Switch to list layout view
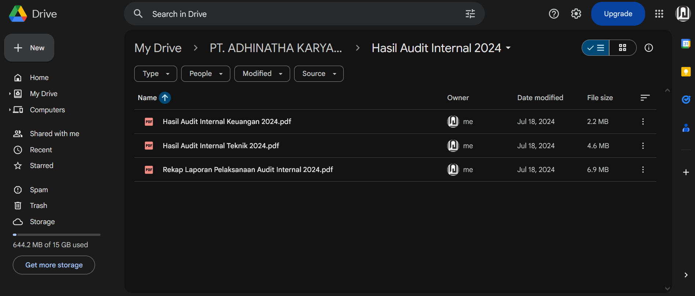695x296 pixels. point(596,48)
